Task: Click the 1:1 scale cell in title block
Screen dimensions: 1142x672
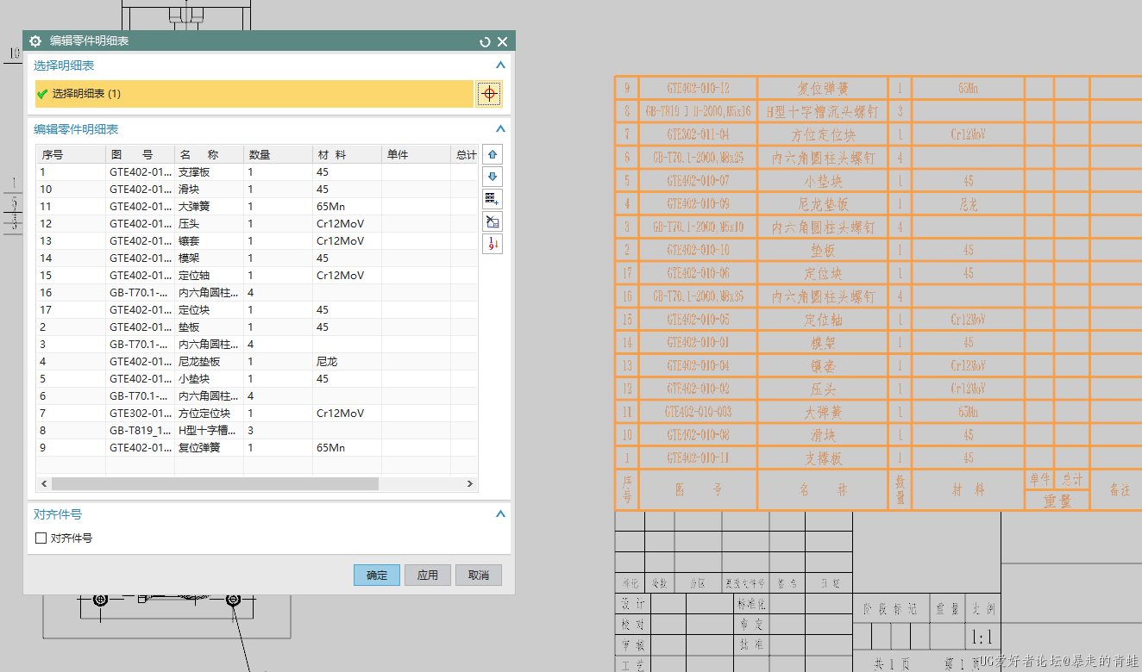Action: [982, 638]
